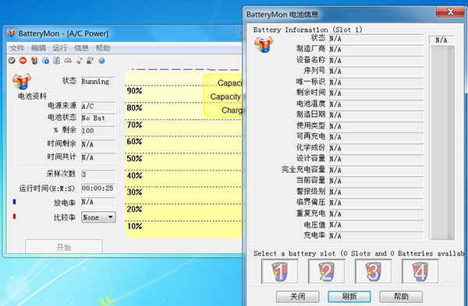Click the 帮助 button in battery info dialog
468x306 pixels.
coord(401,297)
